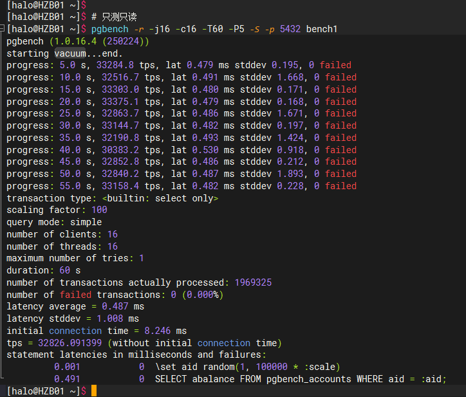This screenshot has height=397, width=466.
Task: Select the version string '(1.0.16.4 (250224))'
Action: point(99,41)
